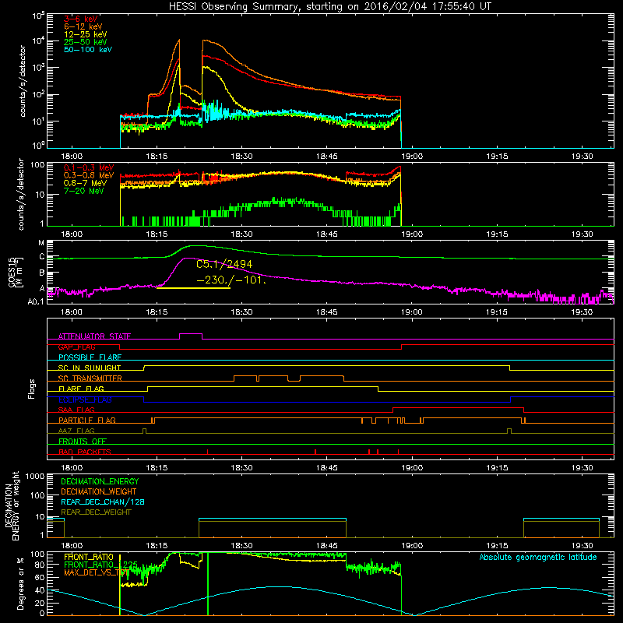Screen dimensions: 623x623
Task: Select the 12-25 keV legend label
Action: [86, 34]
